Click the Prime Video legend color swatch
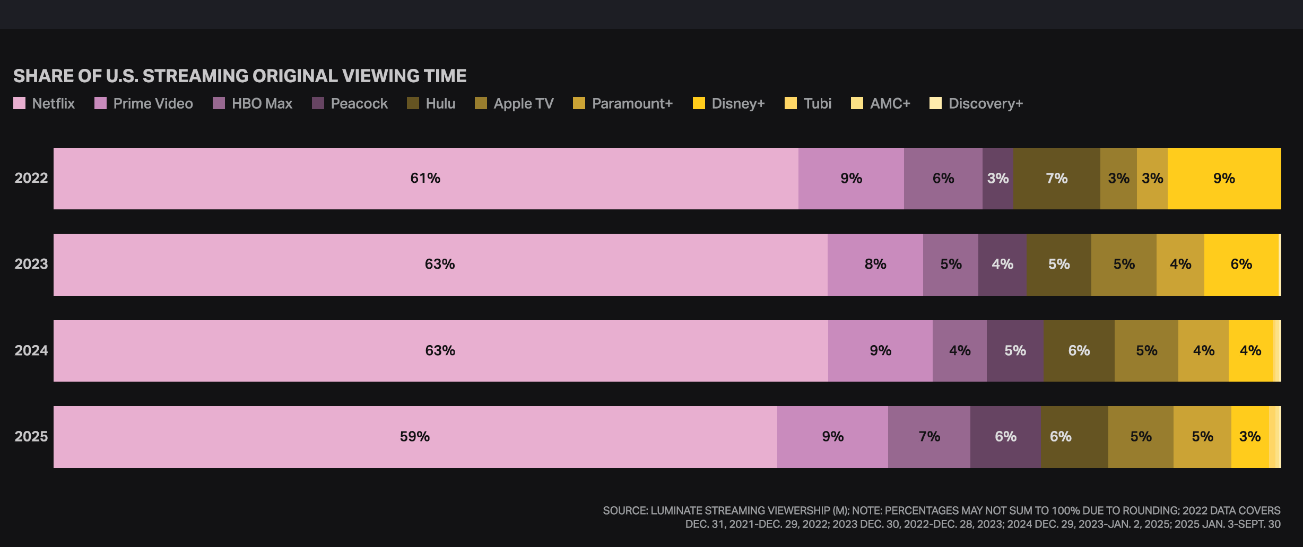The image size is (1303, 547). 100,103
